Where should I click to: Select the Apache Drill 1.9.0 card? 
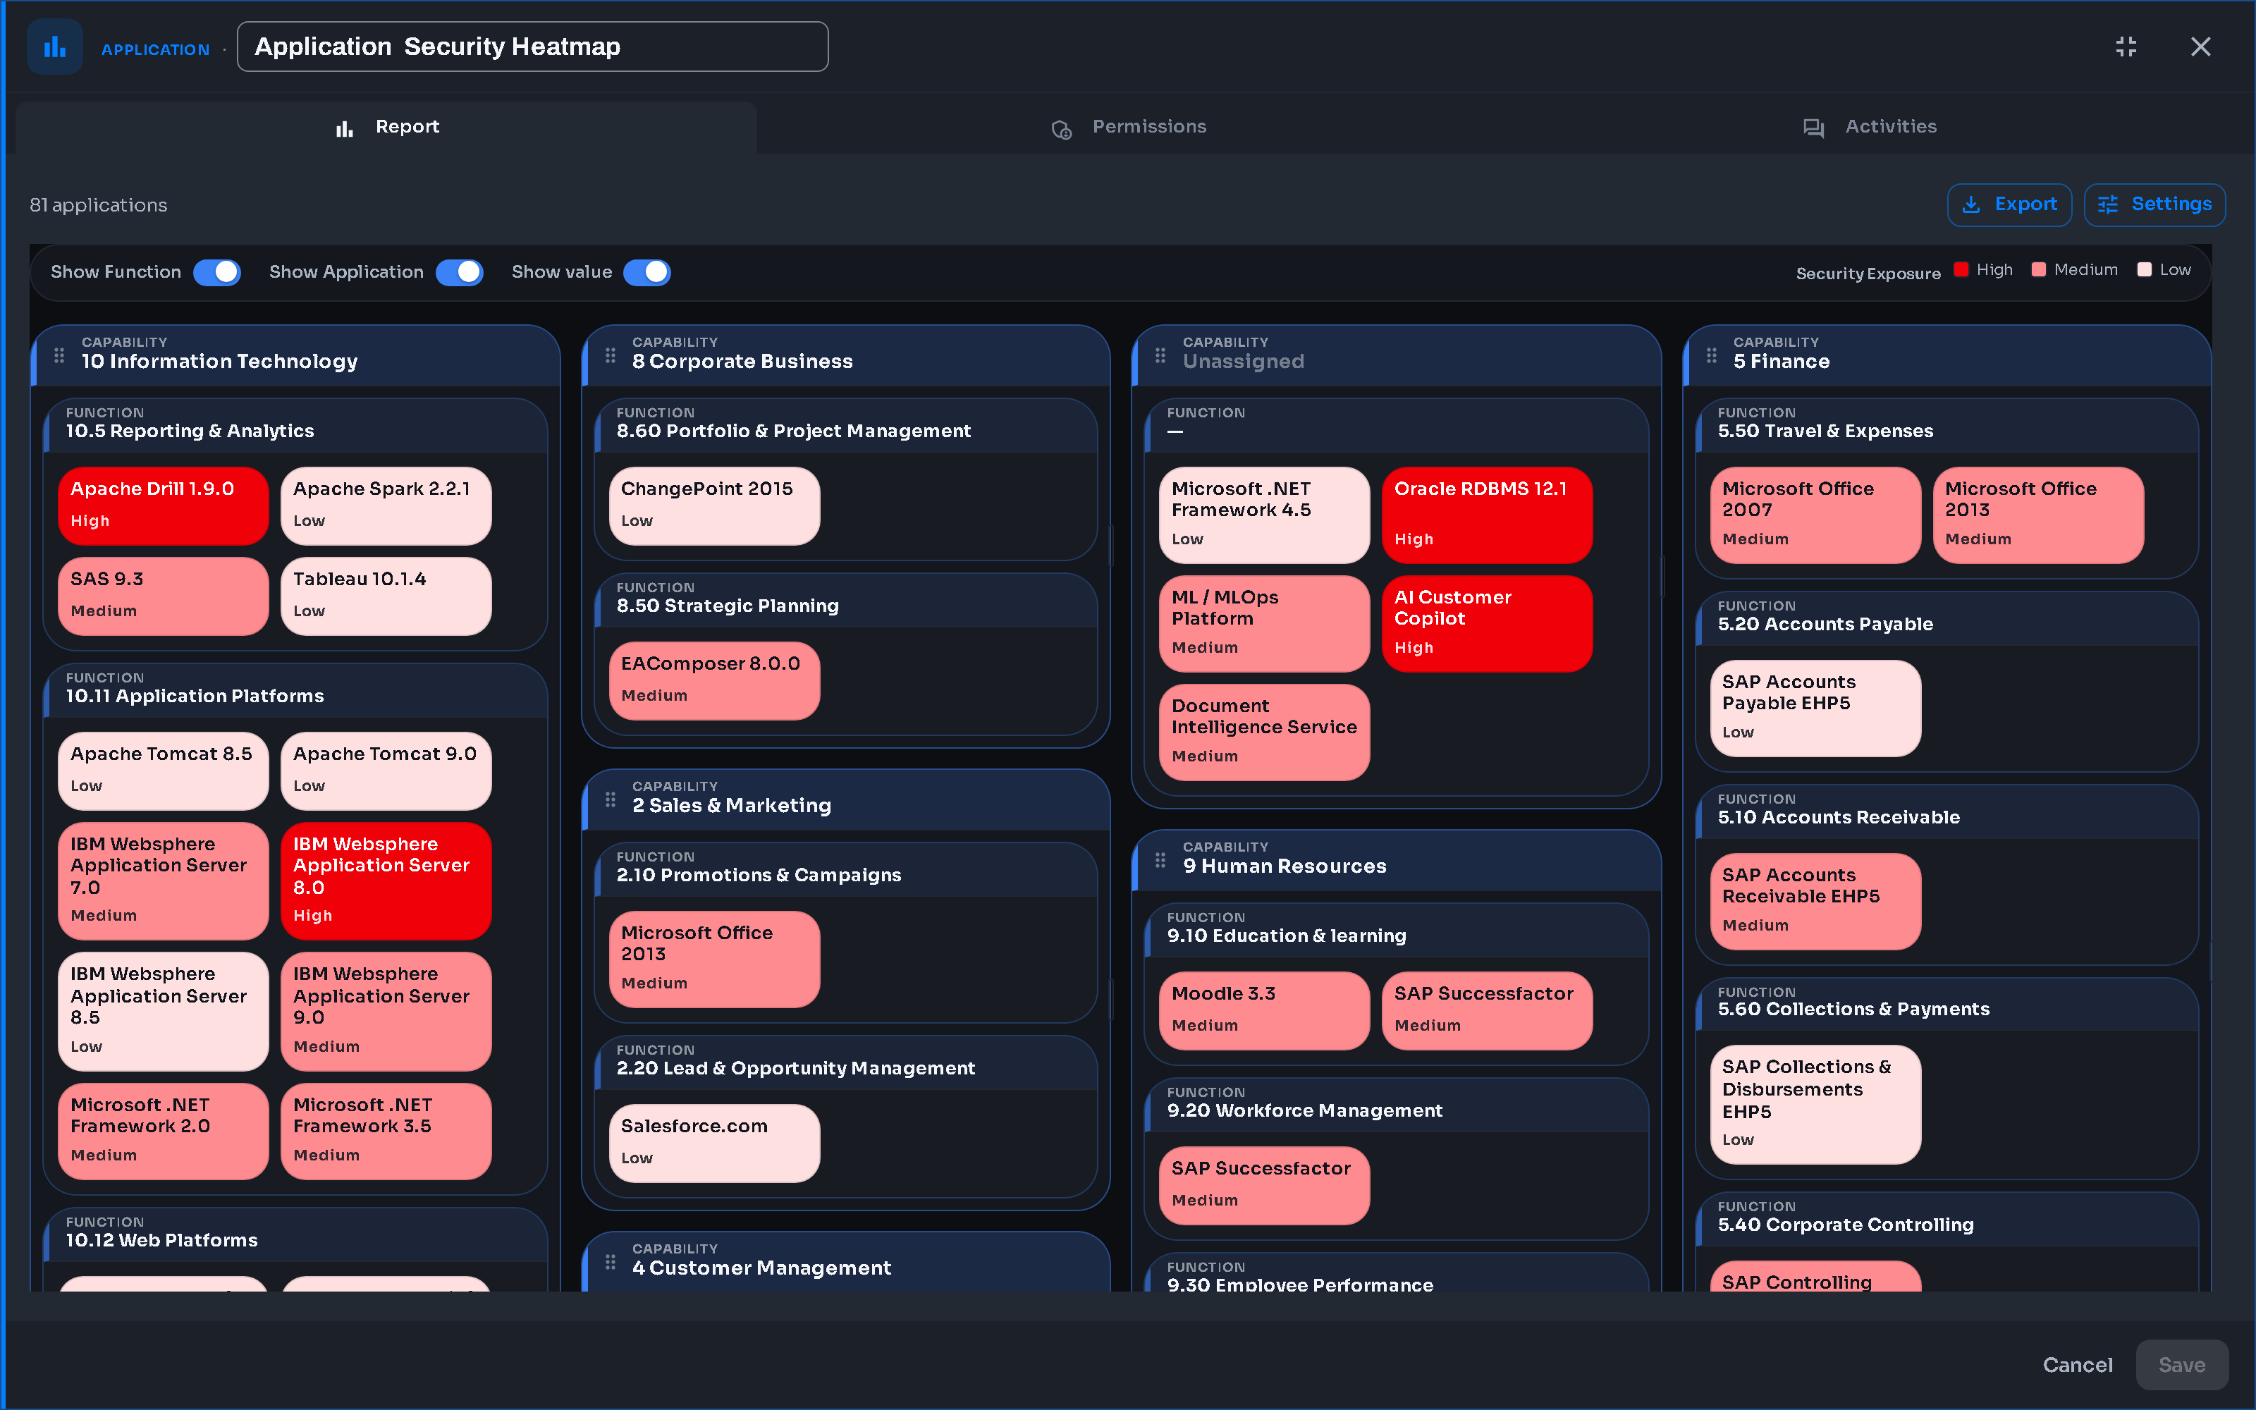[x=163, y=505]
